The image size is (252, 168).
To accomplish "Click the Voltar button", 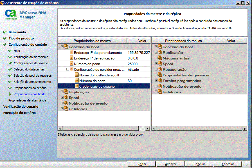I will 142,164.
